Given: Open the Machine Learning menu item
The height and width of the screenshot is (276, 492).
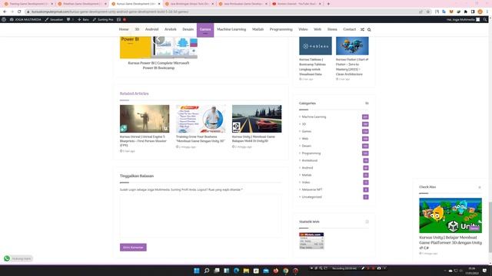Looking at the screenshot, I should 231,29.
